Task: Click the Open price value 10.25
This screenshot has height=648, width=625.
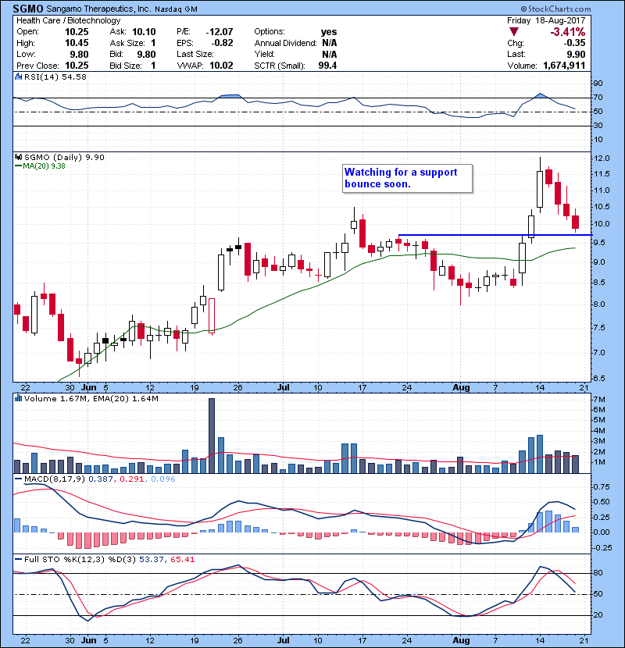Action: click(77, 32)
